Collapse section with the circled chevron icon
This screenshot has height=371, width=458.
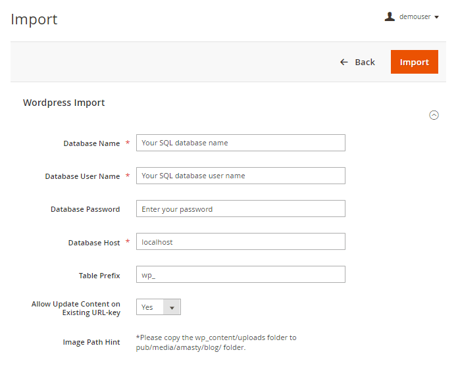tap(434, 115)
